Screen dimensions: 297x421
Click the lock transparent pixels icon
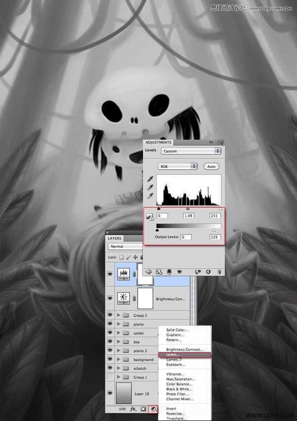point(122,257)
